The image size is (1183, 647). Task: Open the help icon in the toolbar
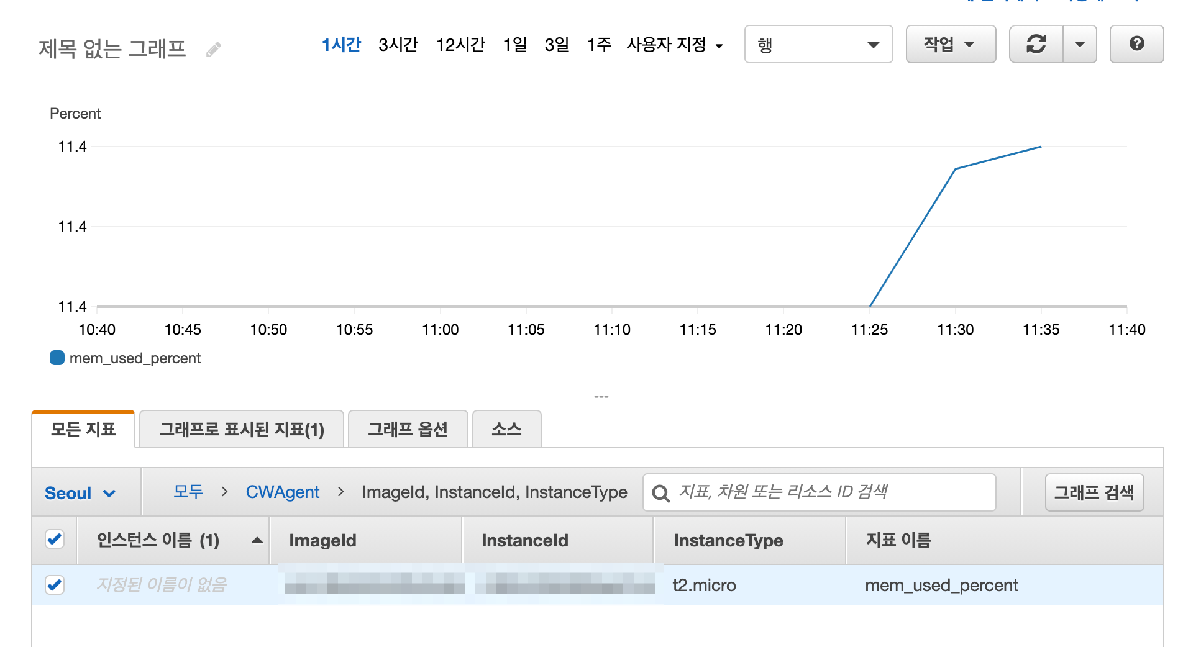click(x=1137, y=43)
